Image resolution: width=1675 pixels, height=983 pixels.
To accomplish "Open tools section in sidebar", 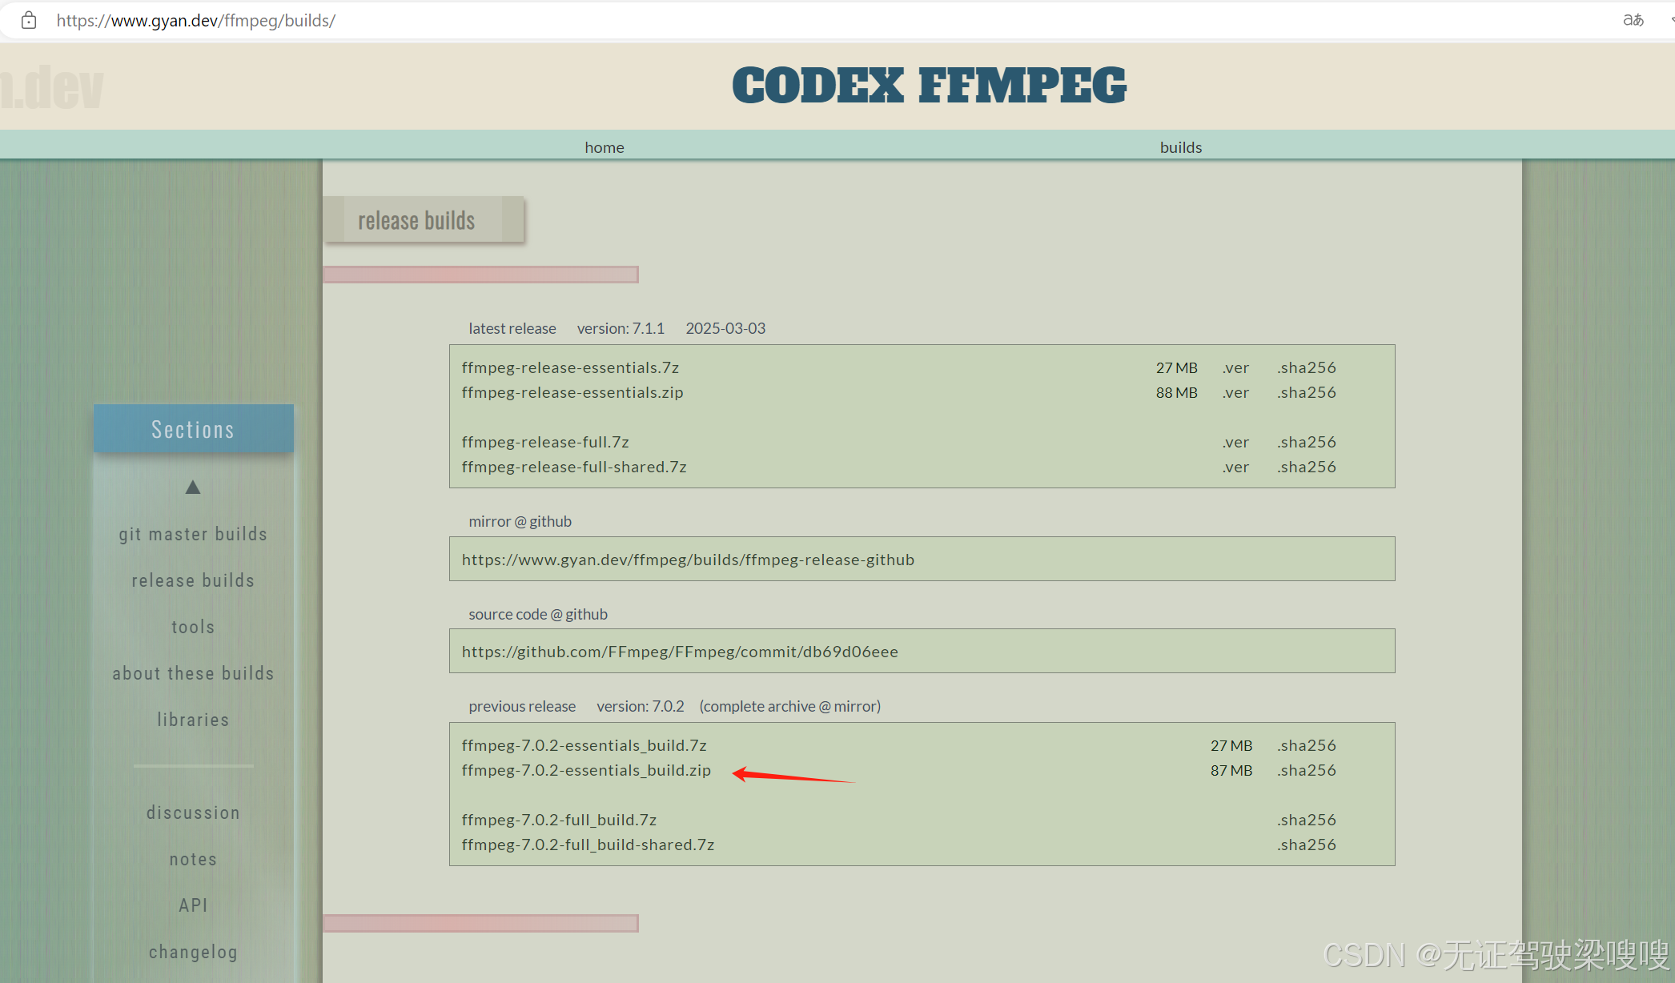I will click(x=193, y=627).
